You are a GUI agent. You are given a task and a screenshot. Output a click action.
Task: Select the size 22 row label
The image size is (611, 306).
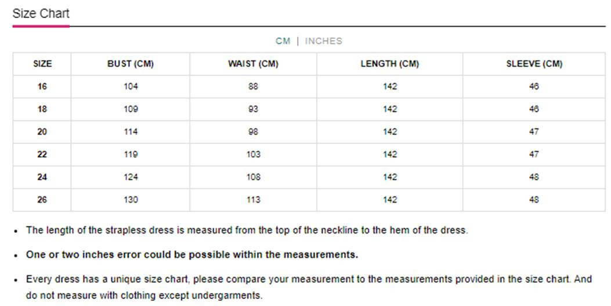42,154
